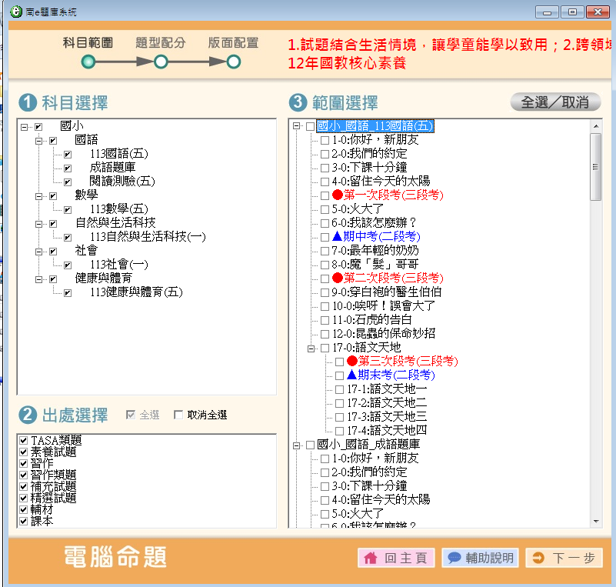Collapse the 17-0:語文天地 tree node

311,348
